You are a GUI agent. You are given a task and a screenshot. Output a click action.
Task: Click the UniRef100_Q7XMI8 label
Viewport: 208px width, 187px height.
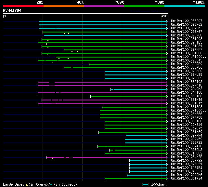[x=187, y=86]
